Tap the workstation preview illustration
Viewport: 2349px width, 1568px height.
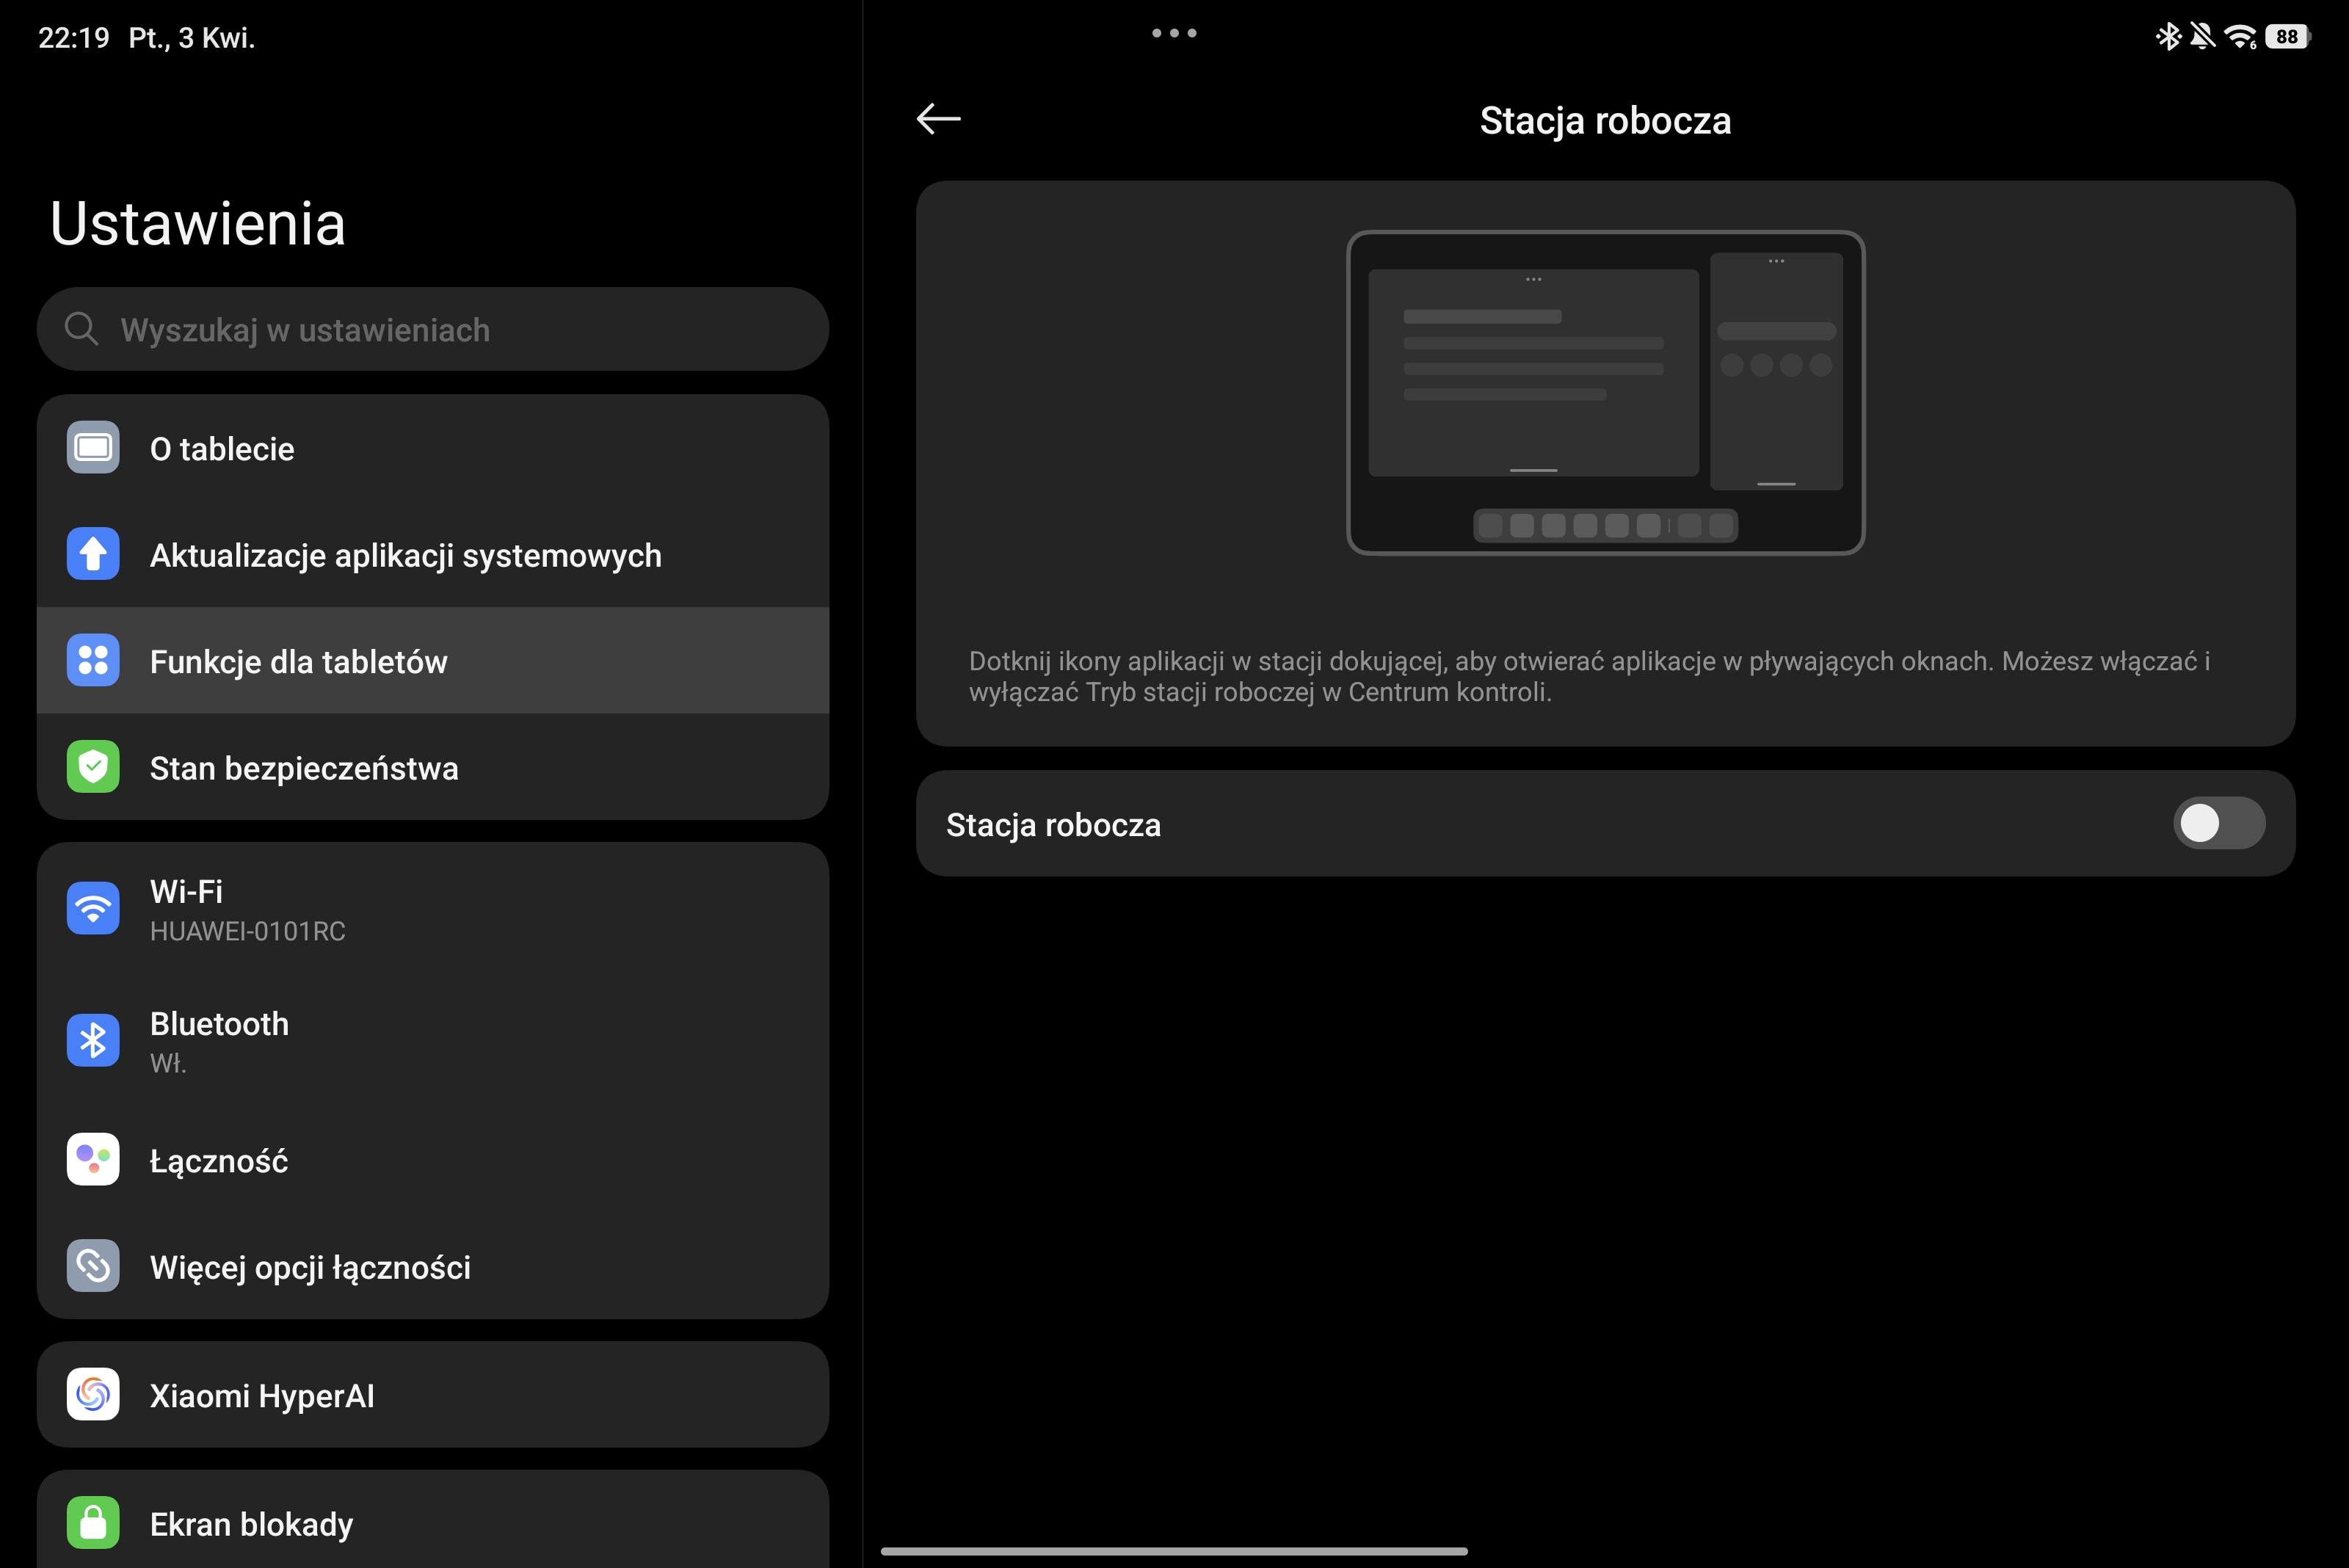coord(1604,392)
